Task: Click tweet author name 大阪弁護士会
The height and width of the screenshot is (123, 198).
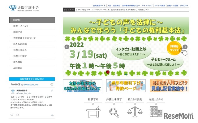Action: point(22,91)
